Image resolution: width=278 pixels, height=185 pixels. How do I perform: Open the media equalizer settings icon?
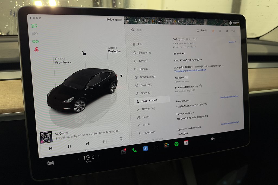pyautogui.click(x=105, y=141)
